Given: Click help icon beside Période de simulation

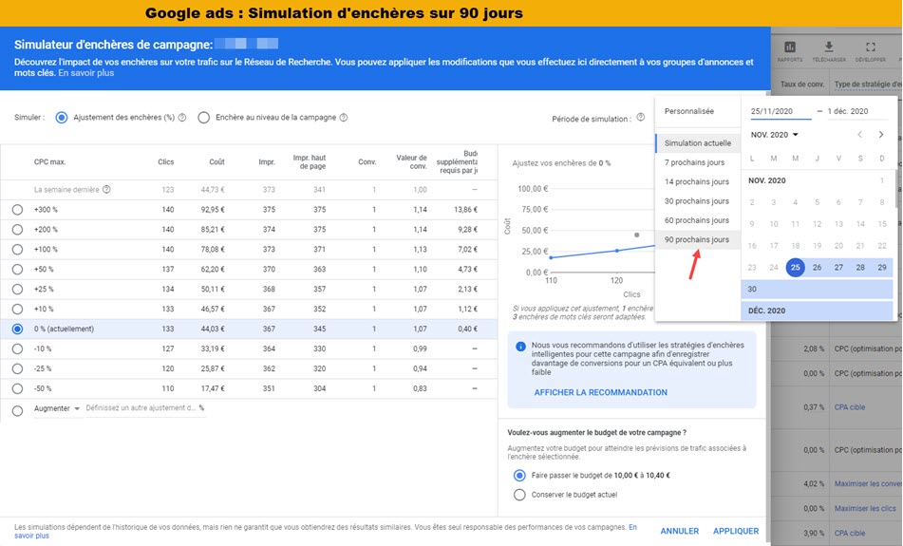Looking at the screenshot, I should [640, 118].
